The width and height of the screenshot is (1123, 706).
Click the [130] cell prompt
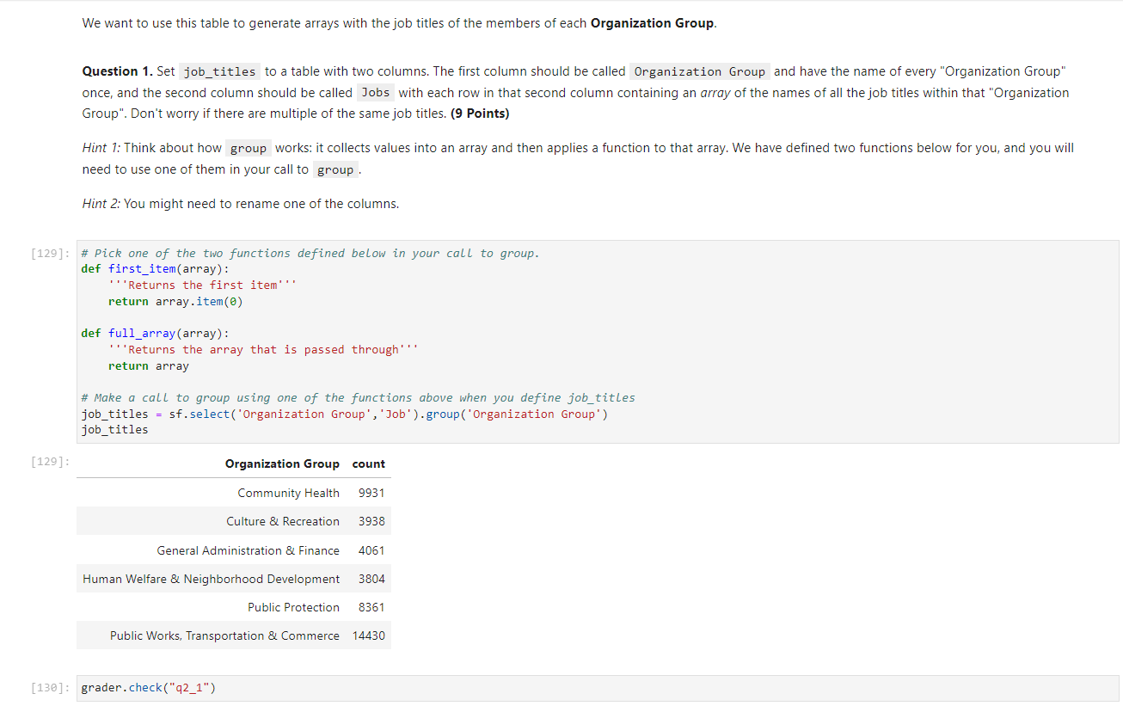pos(51,688)
